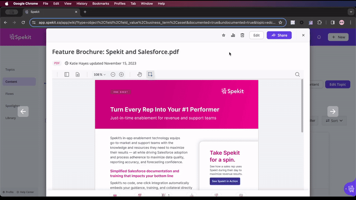Click the Edit button
This screenshot has height=200, width=356.
pos(256,35)
